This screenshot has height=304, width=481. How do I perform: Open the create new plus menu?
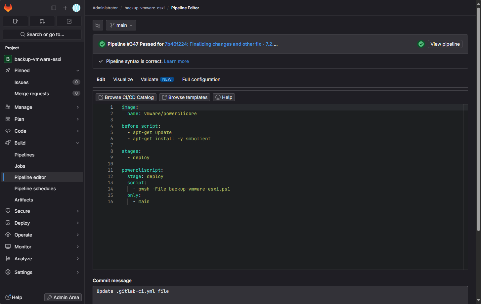[65, 8]
